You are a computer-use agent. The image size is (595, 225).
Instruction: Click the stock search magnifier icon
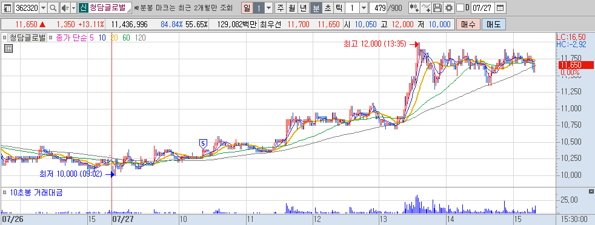coord(53,8)
